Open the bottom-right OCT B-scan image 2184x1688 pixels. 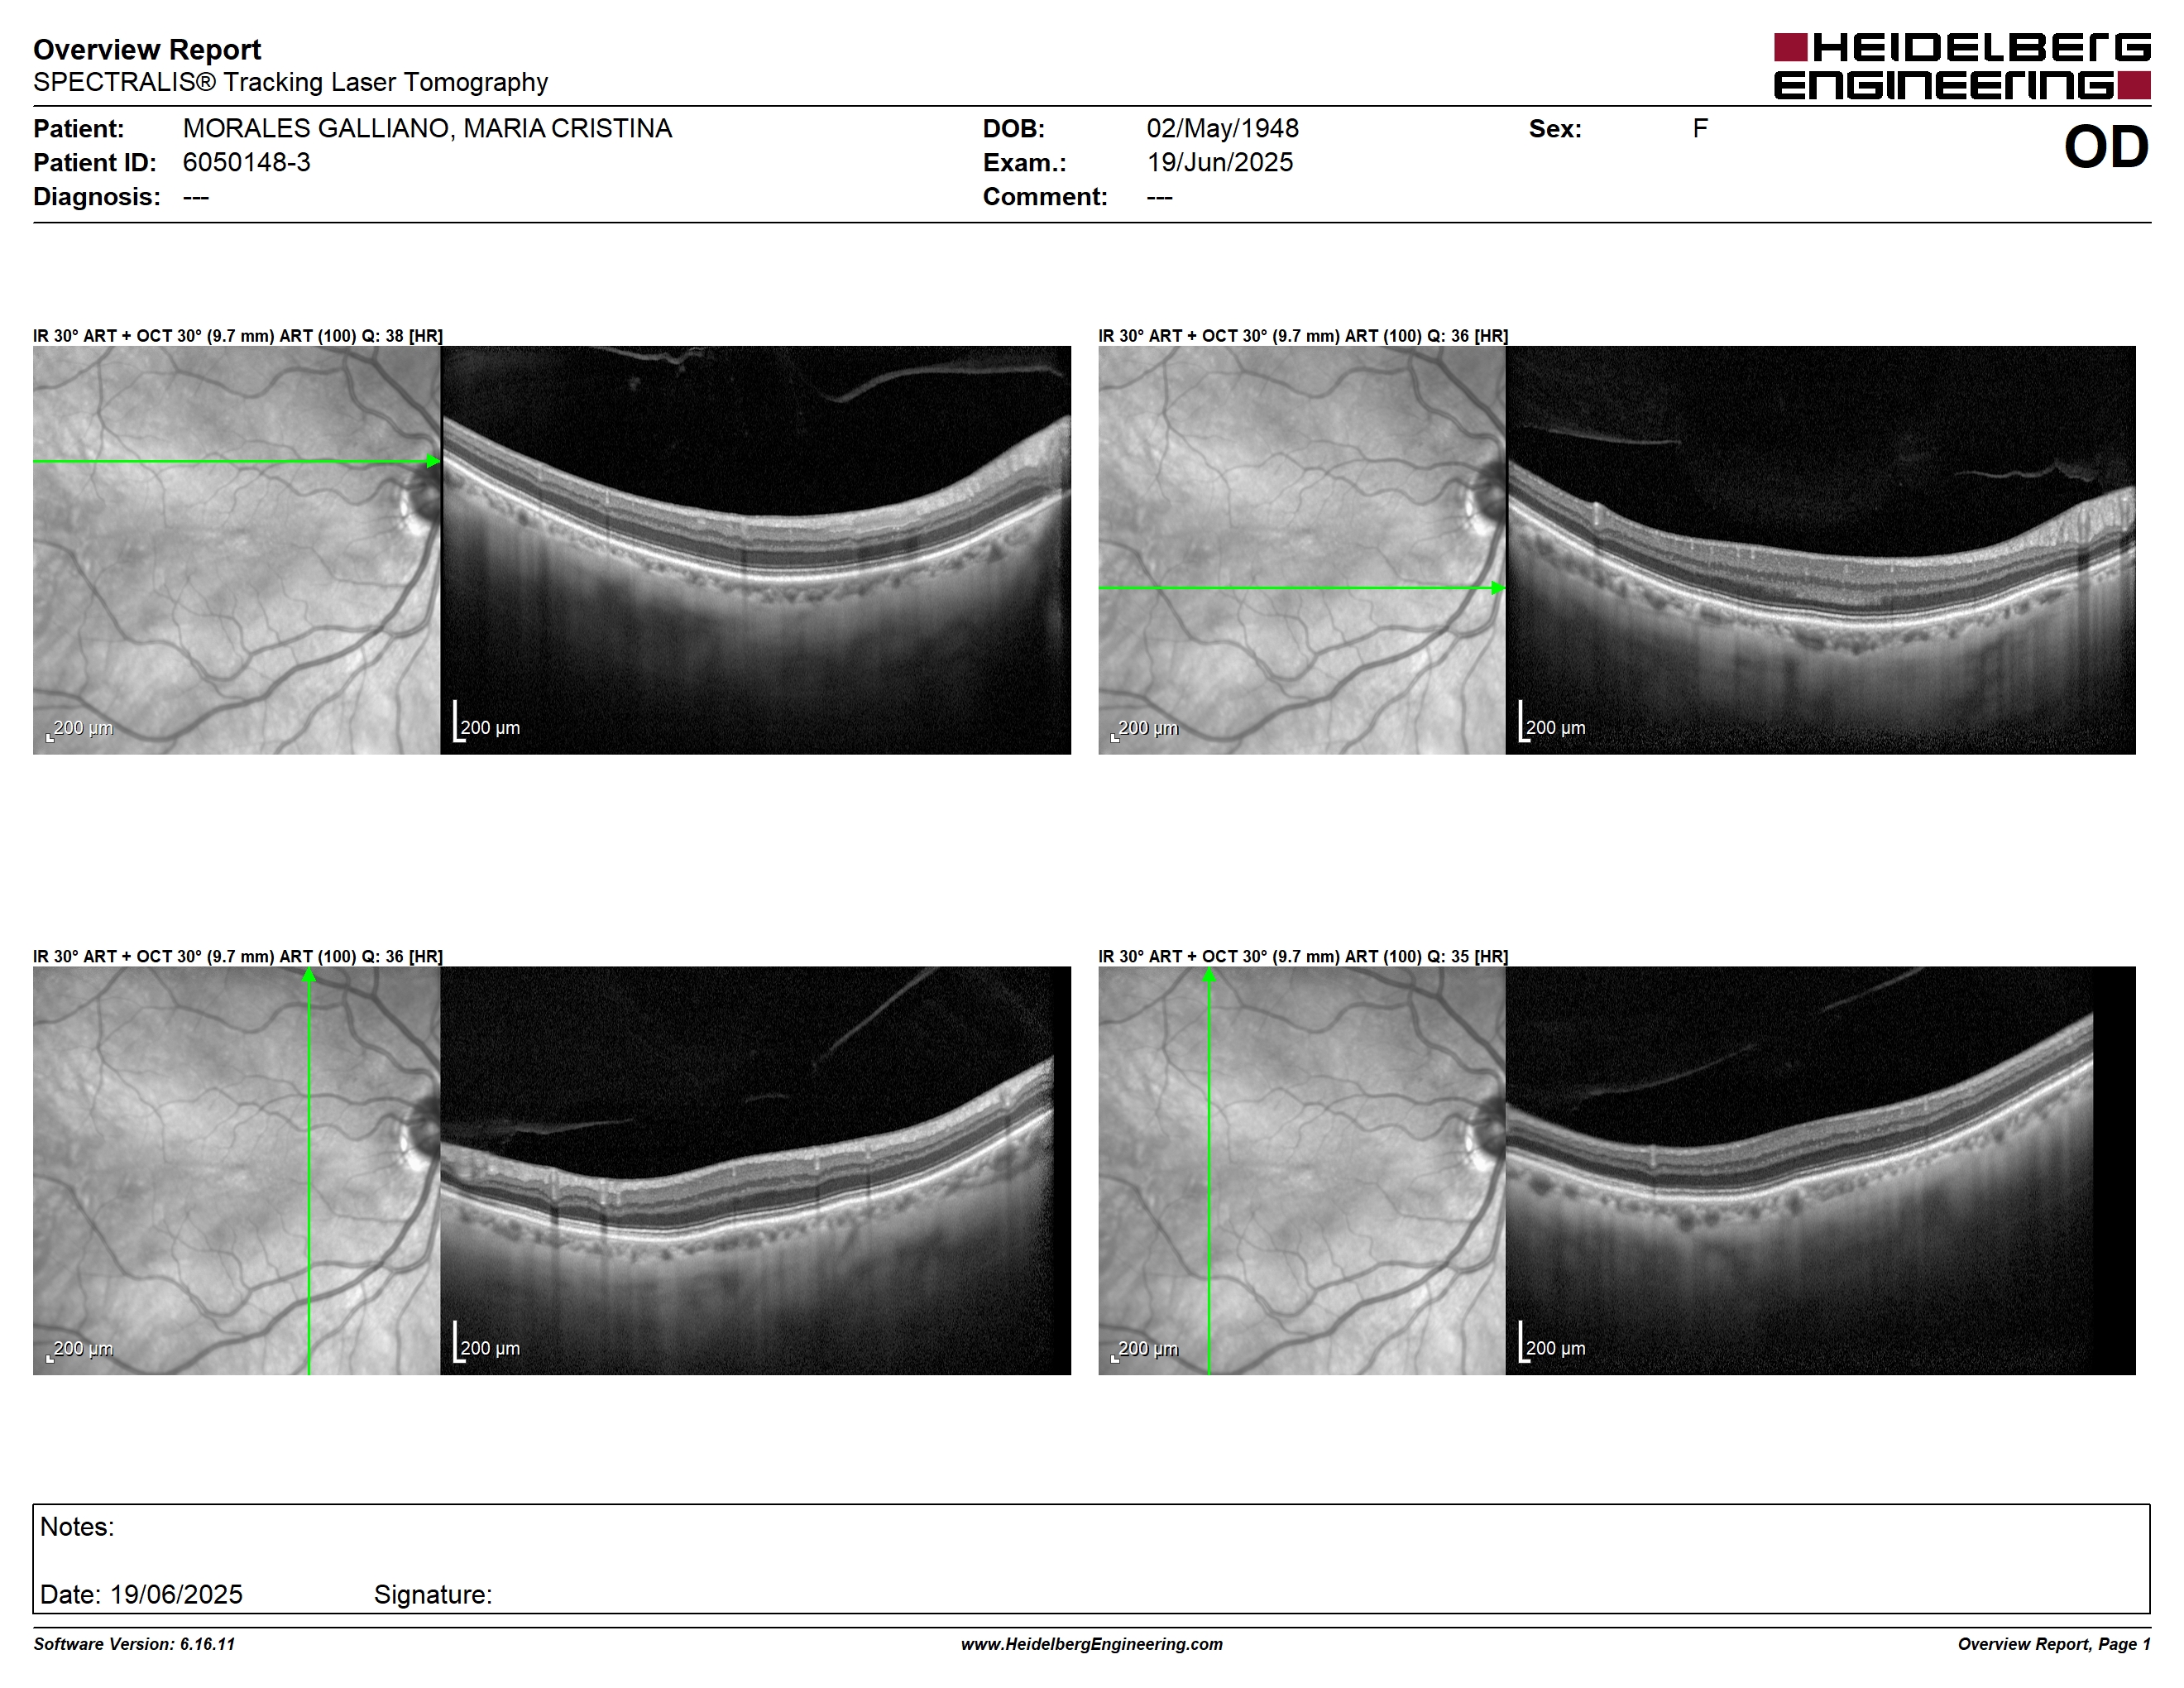click(1821, 1170)
